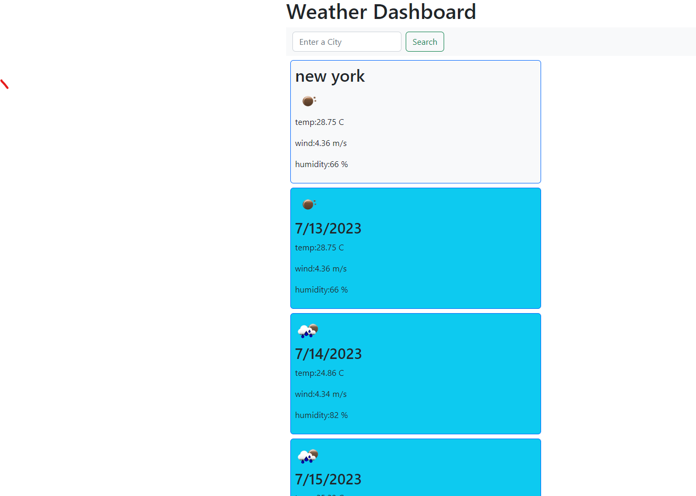
Task: Select the current weather card for new york
Action: 415,121
